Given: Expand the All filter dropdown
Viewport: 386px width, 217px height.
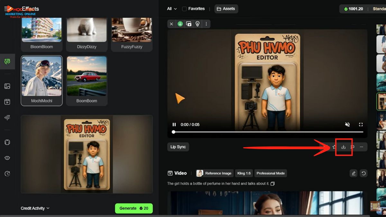Looking at the screenshot, I should point(172,9).
